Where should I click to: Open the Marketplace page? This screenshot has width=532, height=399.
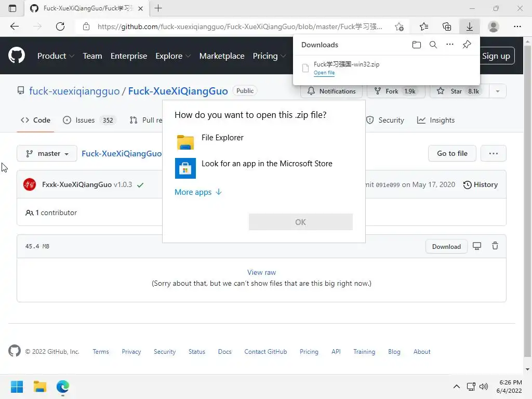pyautogui.click(x=221, y=56)
